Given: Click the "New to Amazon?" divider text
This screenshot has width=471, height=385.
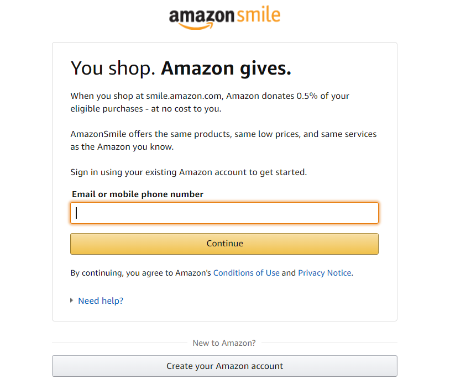Looking at the screenshot, I should pyautogui.click(x=224, y=343).
